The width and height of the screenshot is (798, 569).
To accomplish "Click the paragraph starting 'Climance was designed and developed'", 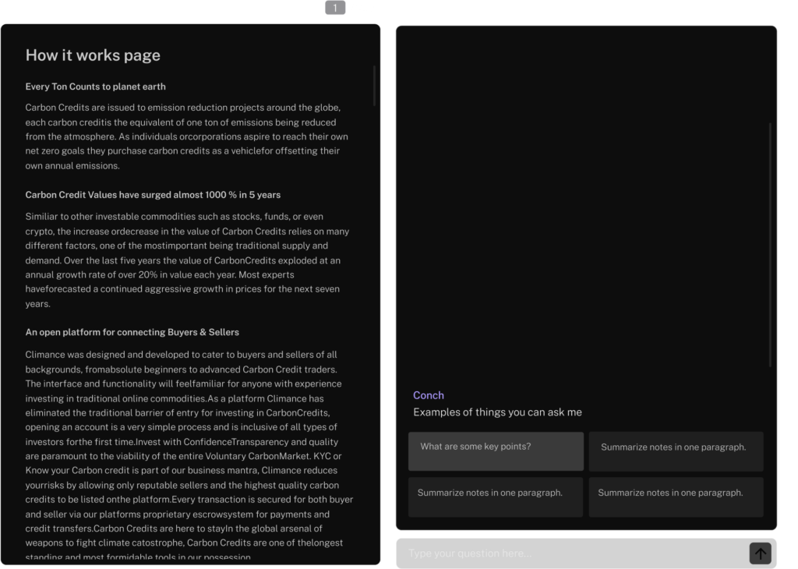I will 189,455.
